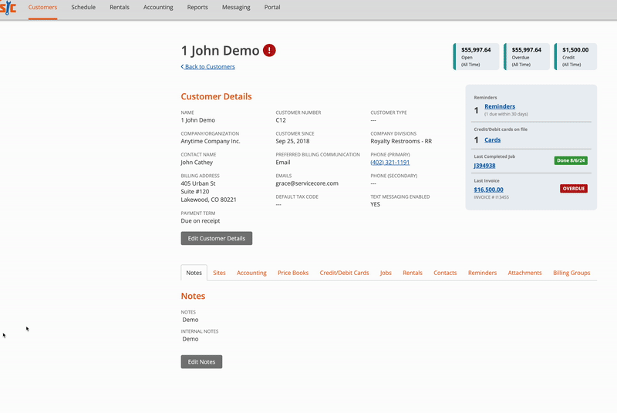Click the Edit Notes button
The height and width of the screenshot is (413, 617).
click(x=201, y=362)
